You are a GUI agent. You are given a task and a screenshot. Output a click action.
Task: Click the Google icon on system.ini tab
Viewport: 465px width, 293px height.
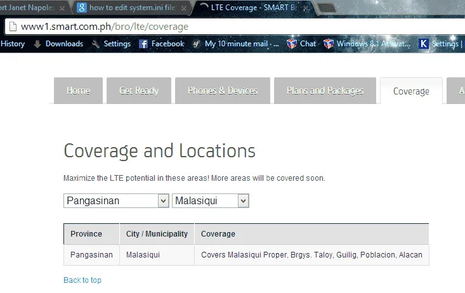[x=82, y=8]
